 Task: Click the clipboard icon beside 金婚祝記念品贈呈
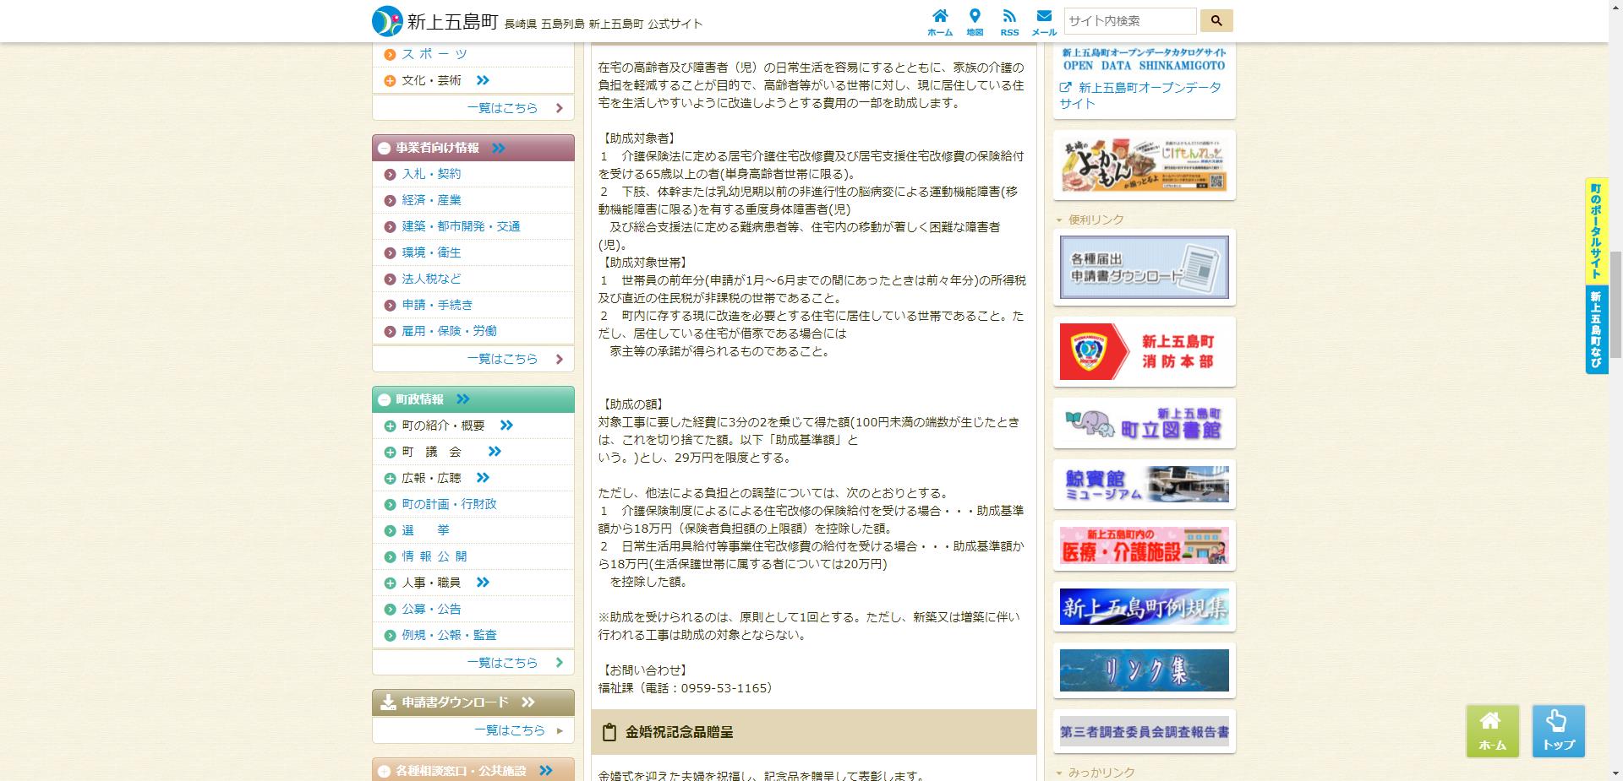click(x=611, y=732)
